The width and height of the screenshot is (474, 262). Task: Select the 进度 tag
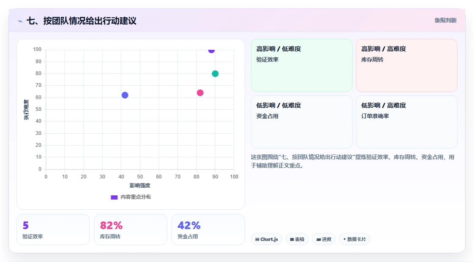pyautogui.click(x=324, y=239)
